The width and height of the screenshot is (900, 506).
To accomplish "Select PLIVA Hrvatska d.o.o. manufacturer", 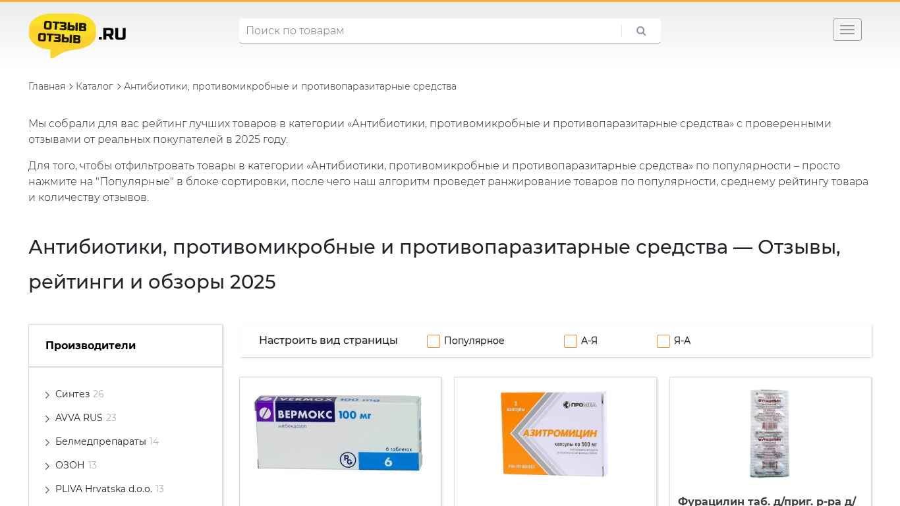I will tap(103, 489).
